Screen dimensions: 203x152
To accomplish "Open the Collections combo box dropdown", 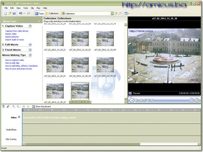I will pyautogui.click(x=112, y=14).
